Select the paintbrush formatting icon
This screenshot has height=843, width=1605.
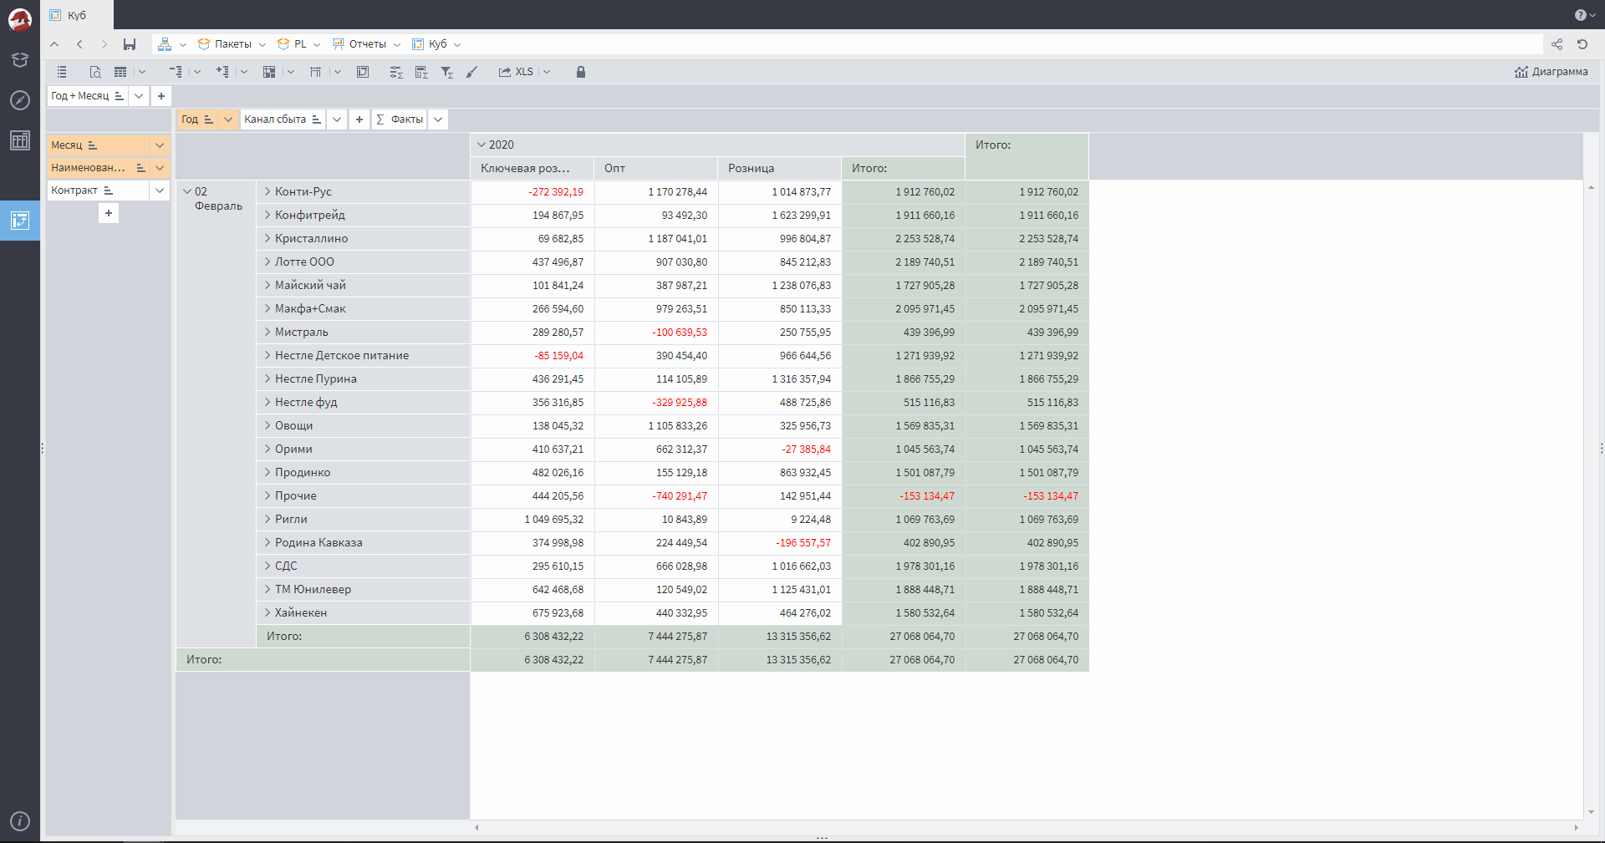[472, 72]
